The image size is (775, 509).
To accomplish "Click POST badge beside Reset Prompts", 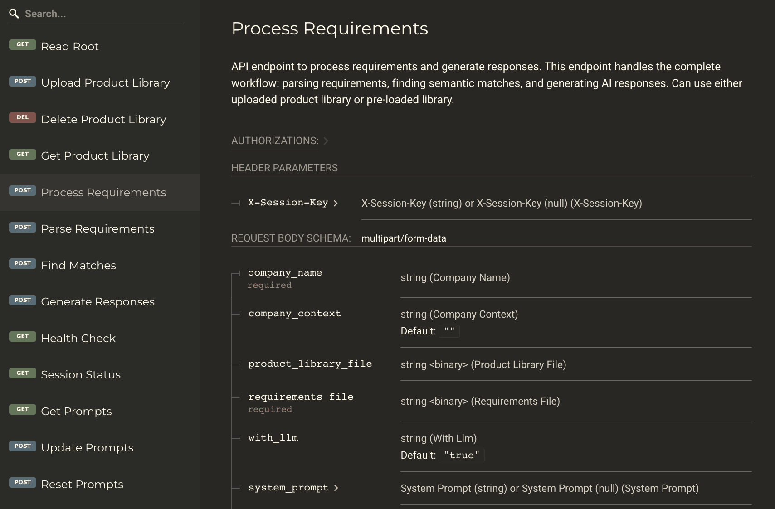I will [x=23, y=482].
